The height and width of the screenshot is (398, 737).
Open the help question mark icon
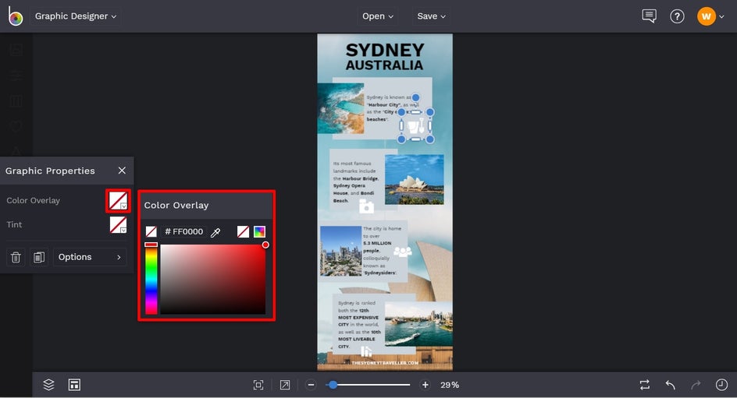pos(677,16)
